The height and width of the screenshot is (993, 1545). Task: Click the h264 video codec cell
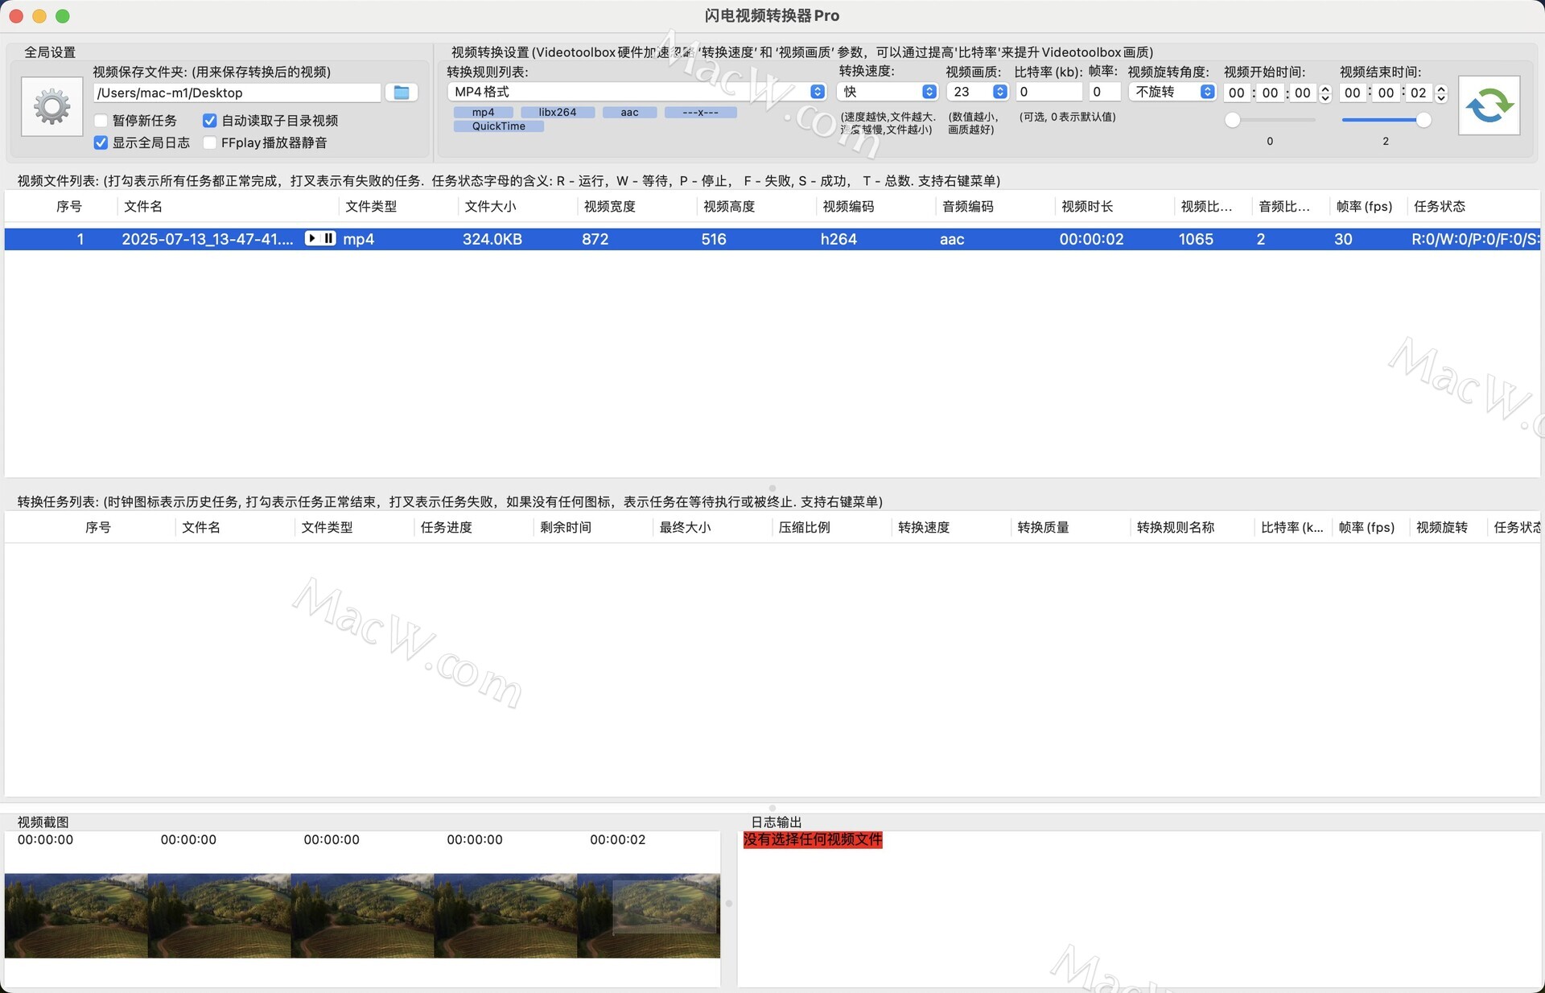coord(838,239)
